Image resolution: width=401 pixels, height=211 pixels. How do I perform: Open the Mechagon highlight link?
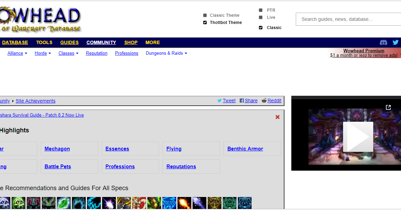pyautogui.click(x=57, y=149)
